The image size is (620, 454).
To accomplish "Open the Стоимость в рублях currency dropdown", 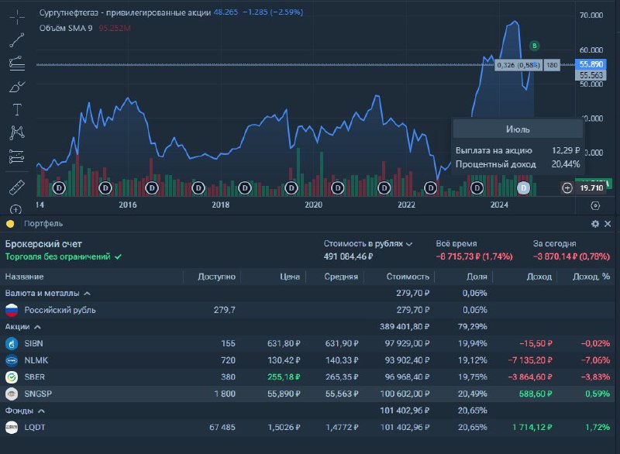I will coord(367,244).
